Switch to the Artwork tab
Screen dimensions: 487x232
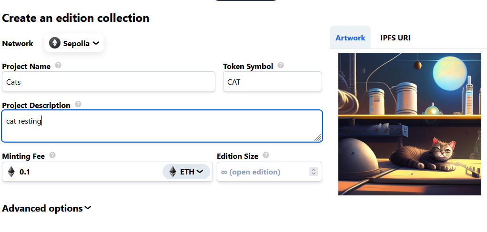tap(350, 38)
